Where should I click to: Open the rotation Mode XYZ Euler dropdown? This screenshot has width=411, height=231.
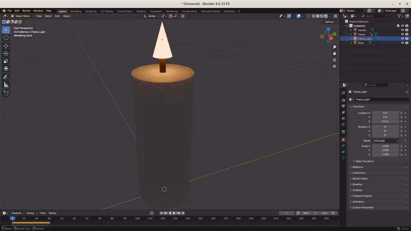[385, 141]
